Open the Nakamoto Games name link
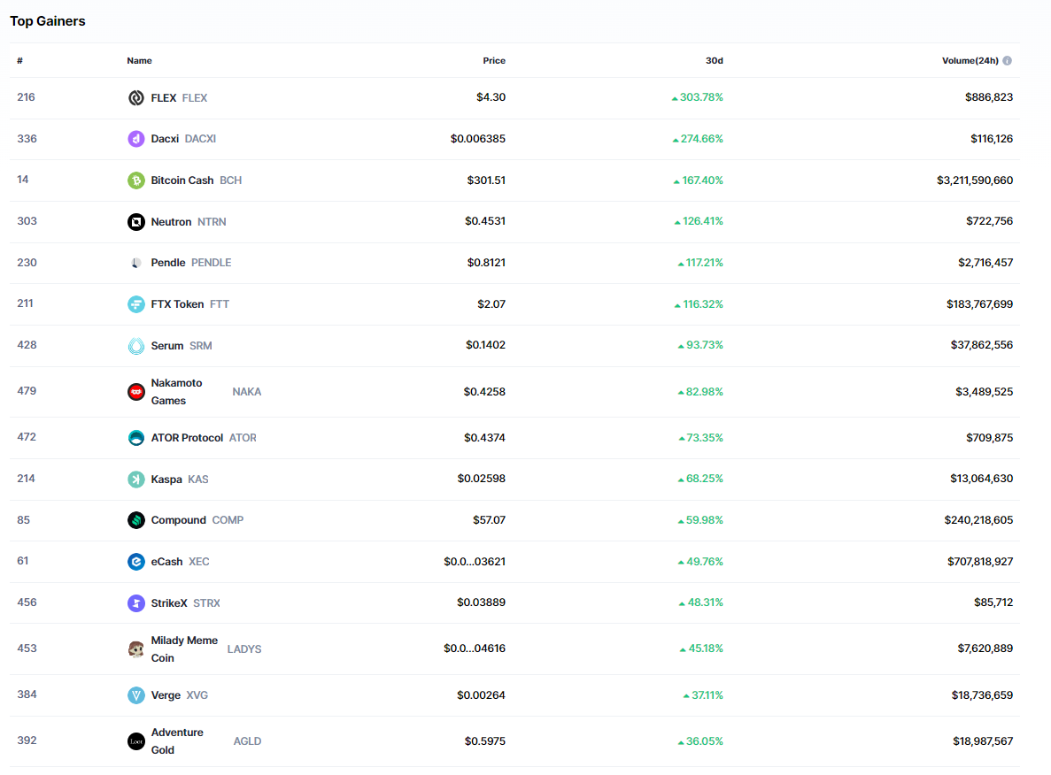Image resolution: width=1051 pixels, height=775 pixels. pos(176,392)
